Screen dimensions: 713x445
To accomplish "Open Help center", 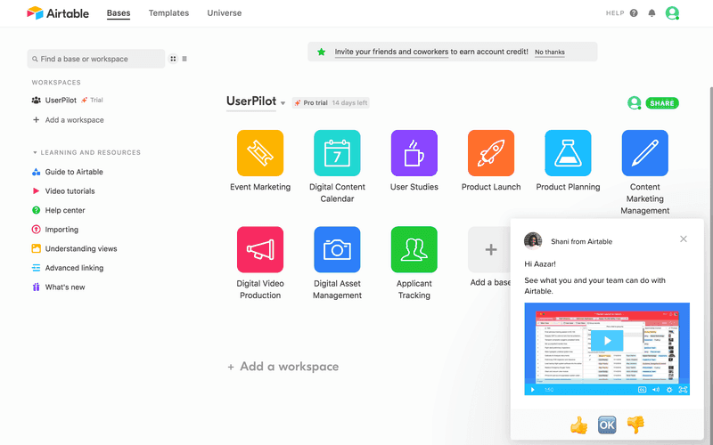I will pyautogui.click(x=58, y=210).
